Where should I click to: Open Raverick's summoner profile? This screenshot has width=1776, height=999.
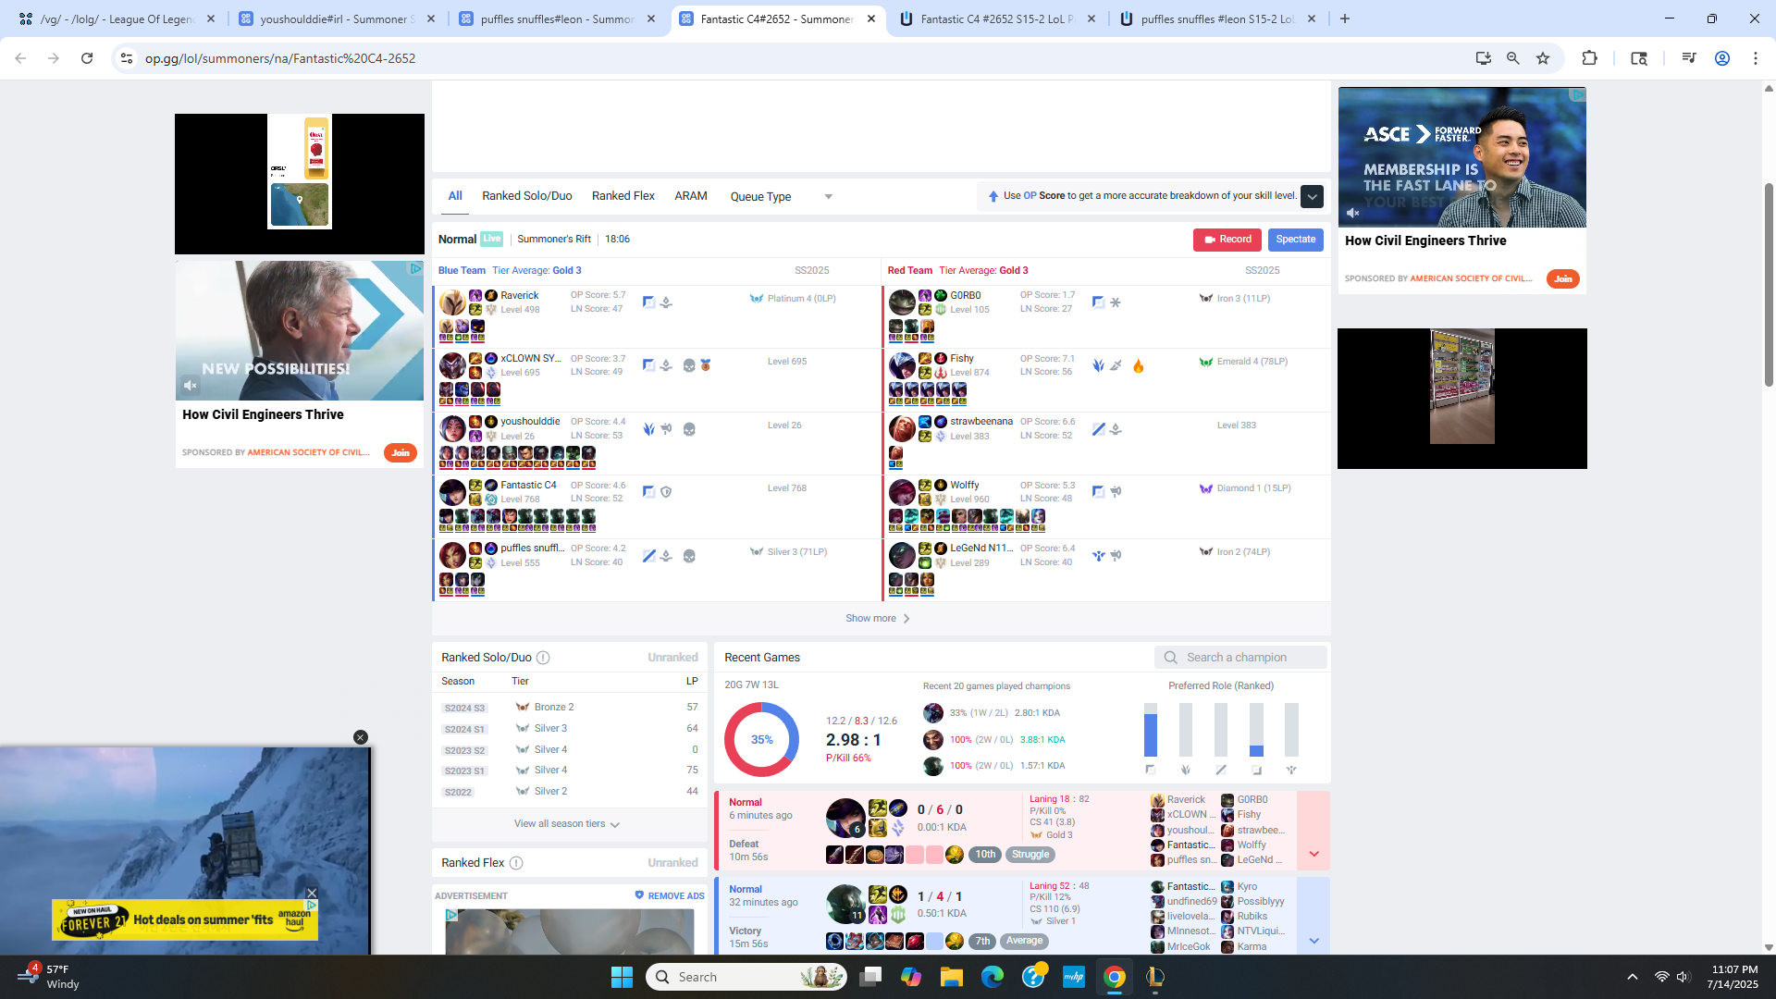pyautogui.click(x=519, y=296)
